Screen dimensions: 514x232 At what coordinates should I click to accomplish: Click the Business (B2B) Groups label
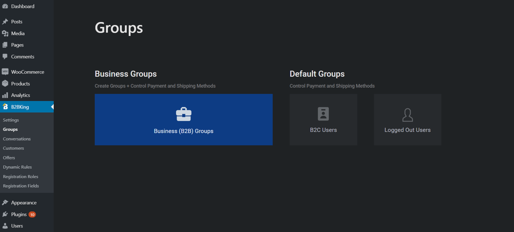pos(184,131)
